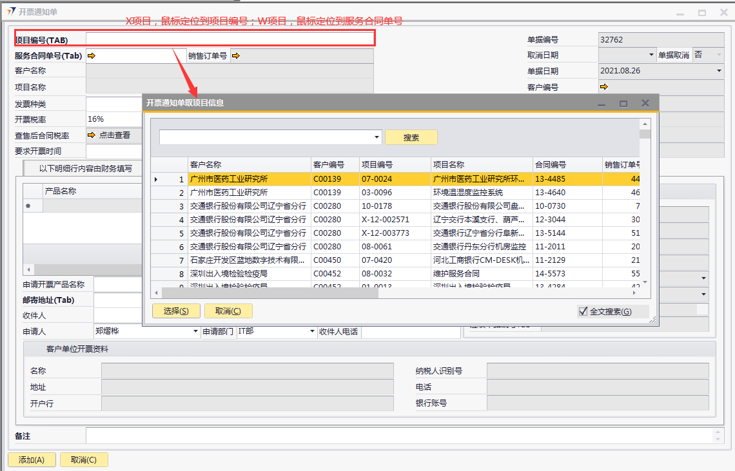Viewport: 735px width, 471px height.
Task: Toggle the 全文搜索(G) checkbox
Action: click(x=583, y=312)
